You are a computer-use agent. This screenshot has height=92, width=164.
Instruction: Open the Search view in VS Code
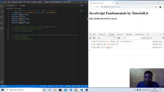pyautogui.click(x=2, y=11)
